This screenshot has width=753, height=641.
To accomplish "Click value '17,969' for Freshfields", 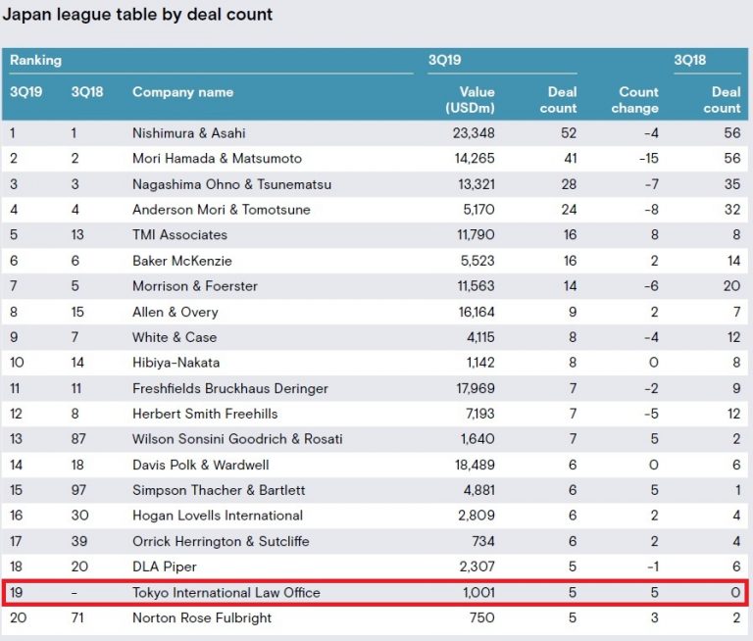I will click(476, 388).
